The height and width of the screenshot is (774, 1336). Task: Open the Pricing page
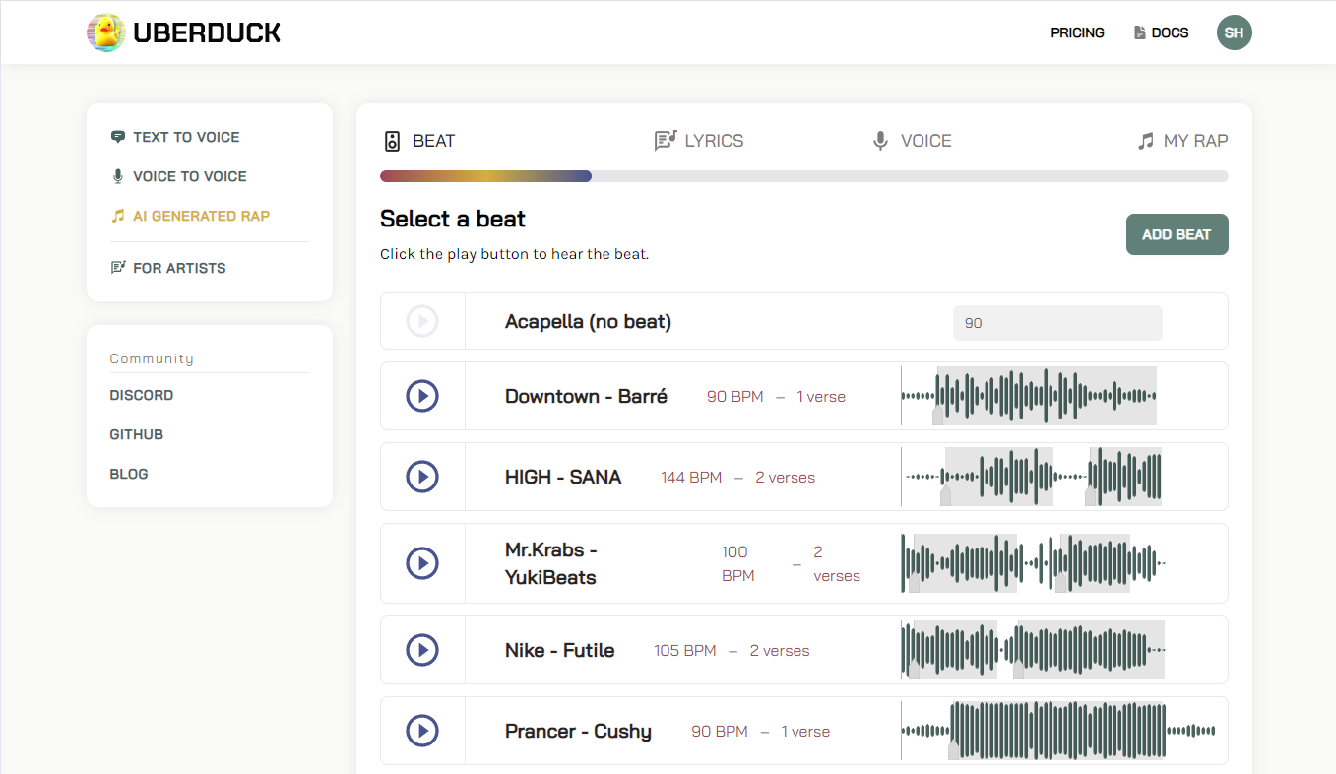pos(1077,32)
